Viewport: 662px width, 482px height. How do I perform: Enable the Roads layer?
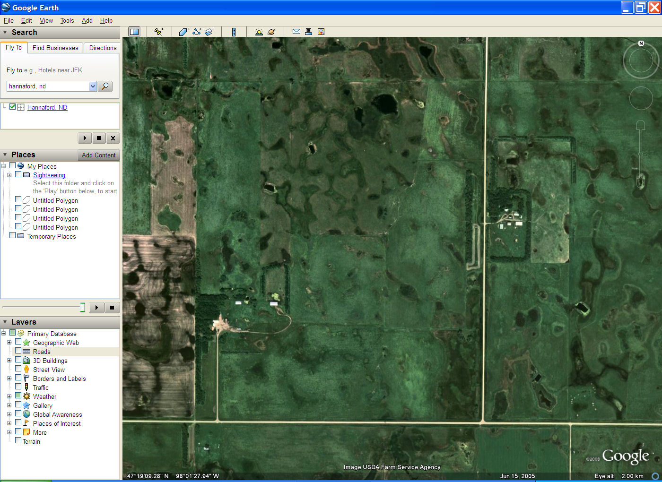[x=18, y=351]
